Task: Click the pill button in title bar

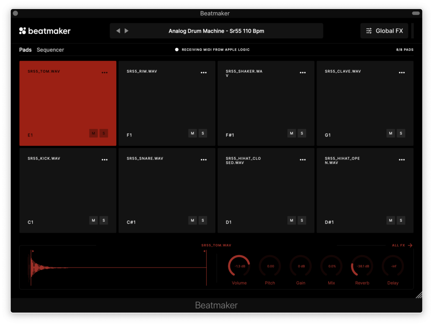Action: tap(416, 13)
